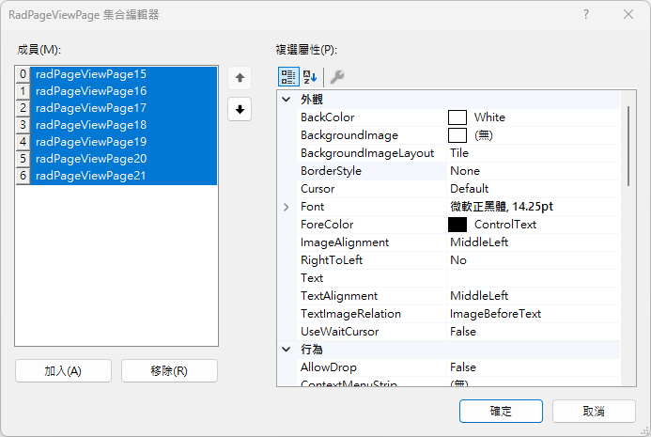Image resolution: width=651 pixels, height=437 pixels.
Task: Expand the Font property node
Action: 287,207
